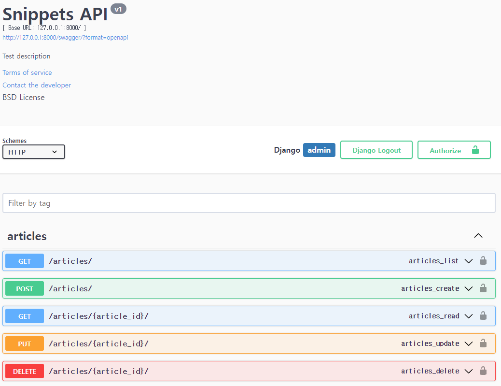Open the Terms of service link
This screenshot has height=386, width=501.
(27, 72)
